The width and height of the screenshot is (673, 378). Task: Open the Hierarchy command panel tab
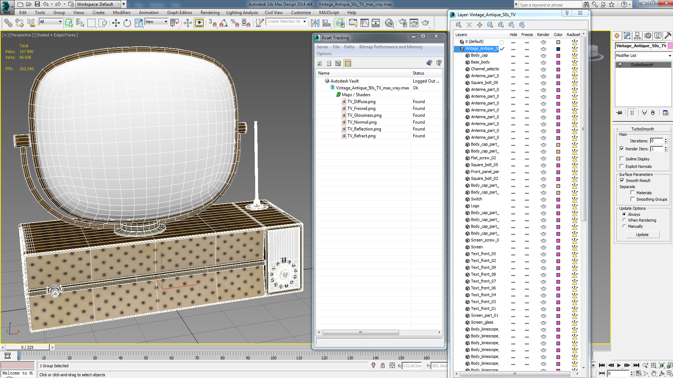click(637, 36)
